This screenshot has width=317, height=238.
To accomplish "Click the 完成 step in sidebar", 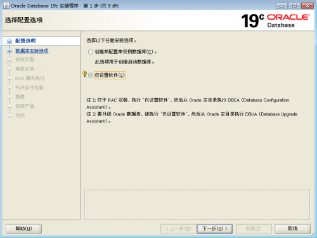I will (x=20, y=116).
